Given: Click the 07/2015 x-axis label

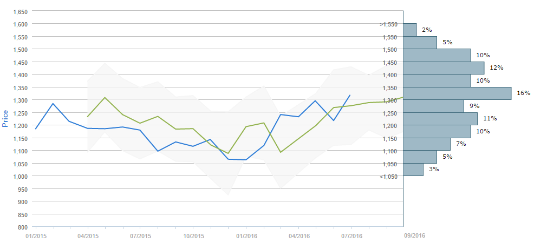Looking at the screenshot, I should (140, 236).
